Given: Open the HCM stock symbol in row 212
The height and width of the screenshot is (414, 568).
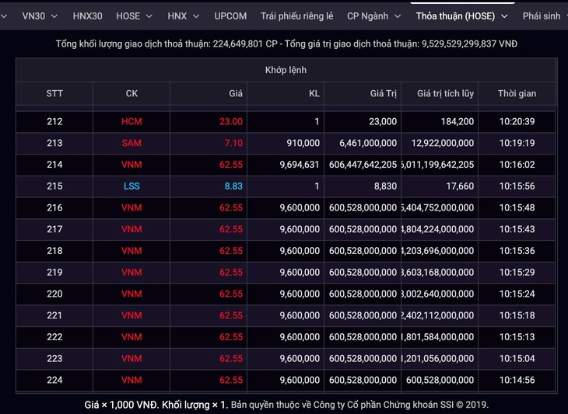Looking at the screenshot, I should [131, 121].
